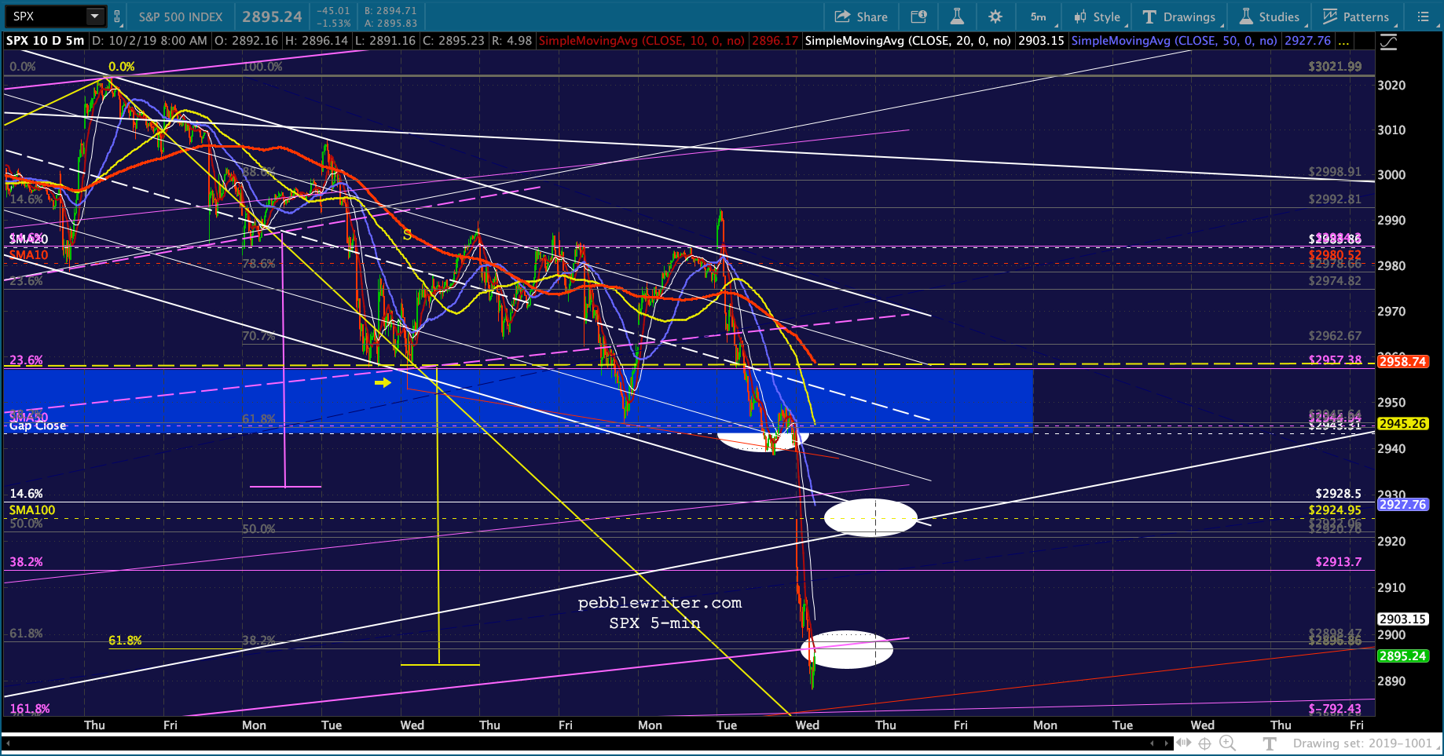This screenshot has width=1444, height=756.
Task: Click the expand horizontal arrows icon
Action: click(1182, 743)
